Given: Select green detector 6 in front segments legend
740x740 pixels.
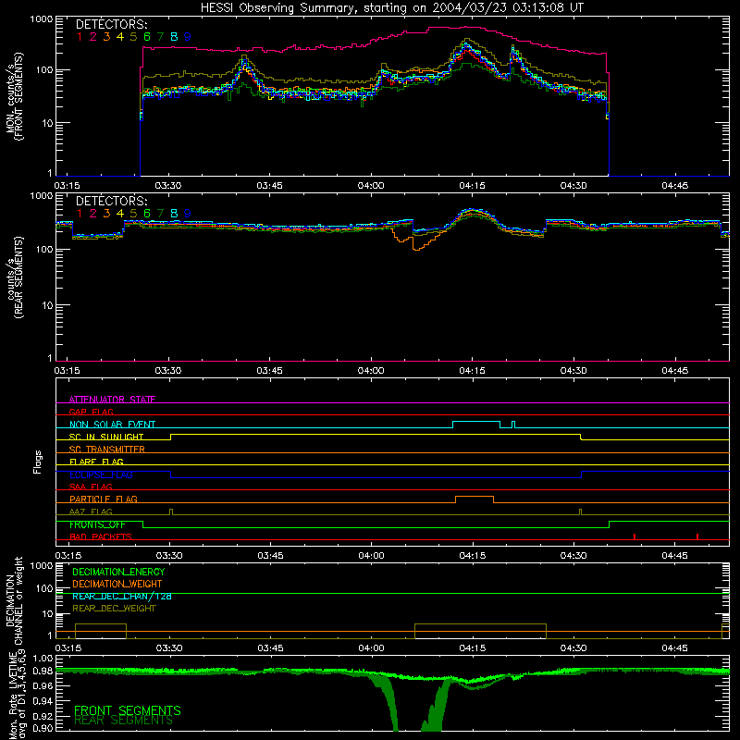Looking at the screenshot, I should [x=147, y=37].
